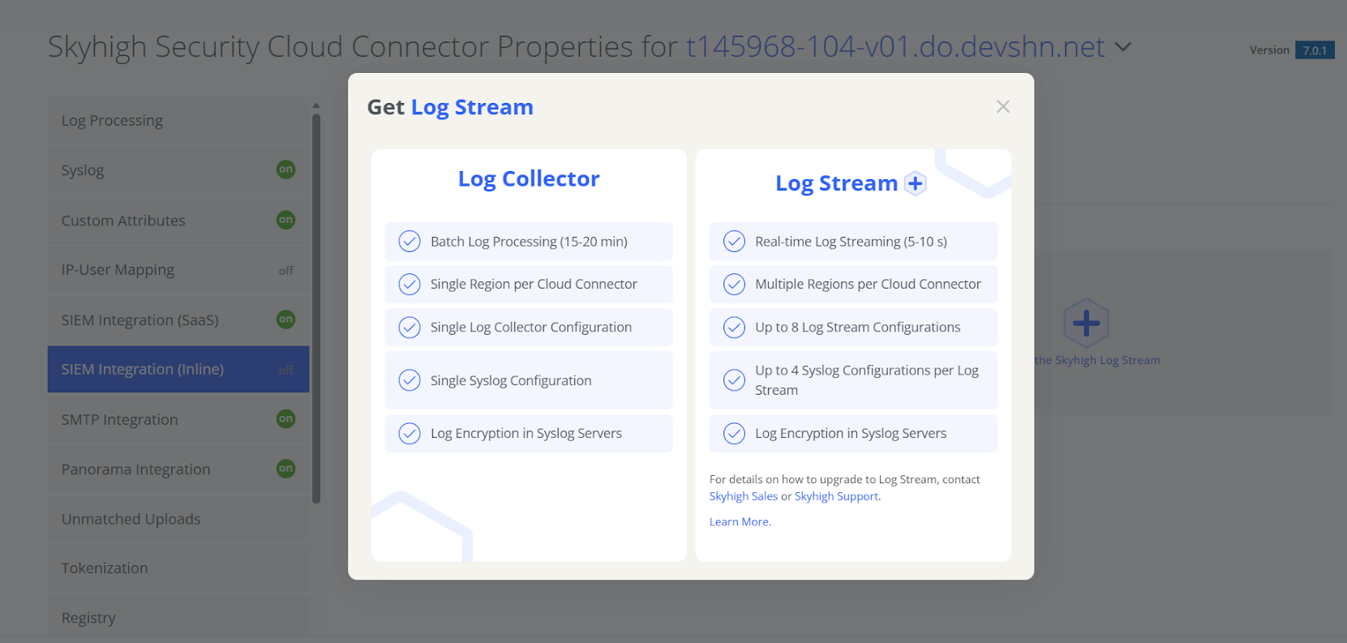Click checkmark icon for Real-time Log Streaming

pyautogui.click(x=734, y=242)
